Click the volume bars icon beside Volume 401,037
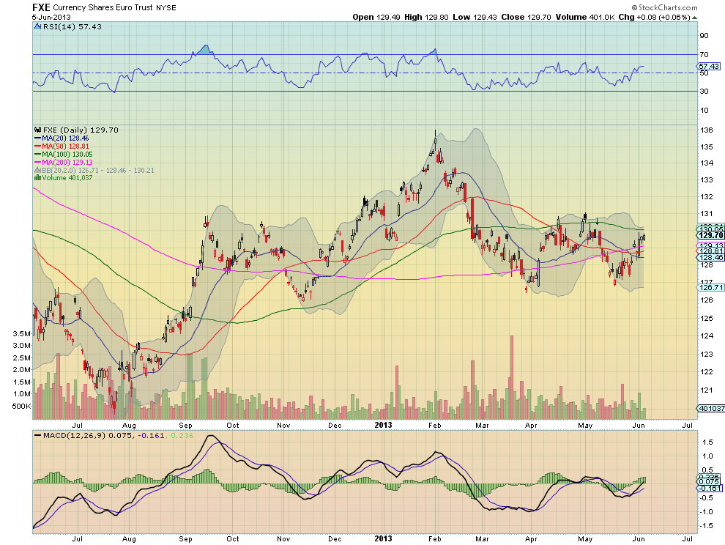The height and width of the screenshot is (545, 725). [x=38, y=178]
